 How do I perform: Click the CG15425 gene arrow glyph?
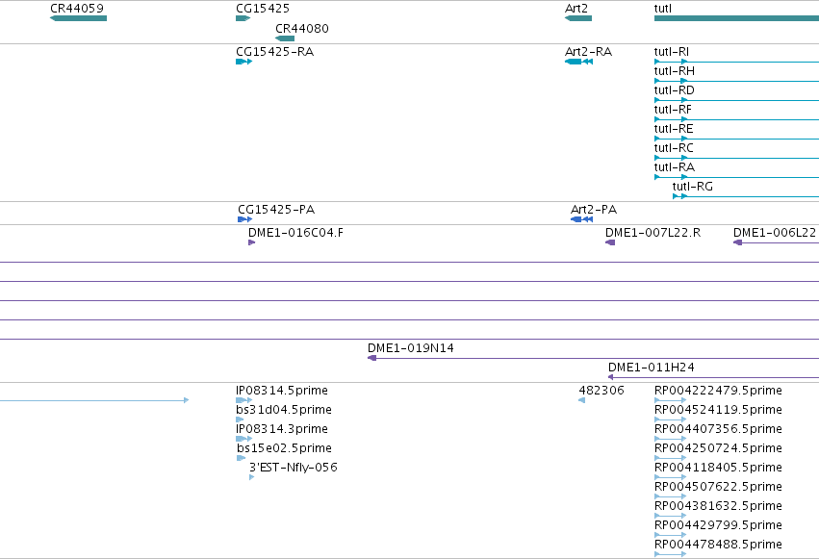coord(243,18)
